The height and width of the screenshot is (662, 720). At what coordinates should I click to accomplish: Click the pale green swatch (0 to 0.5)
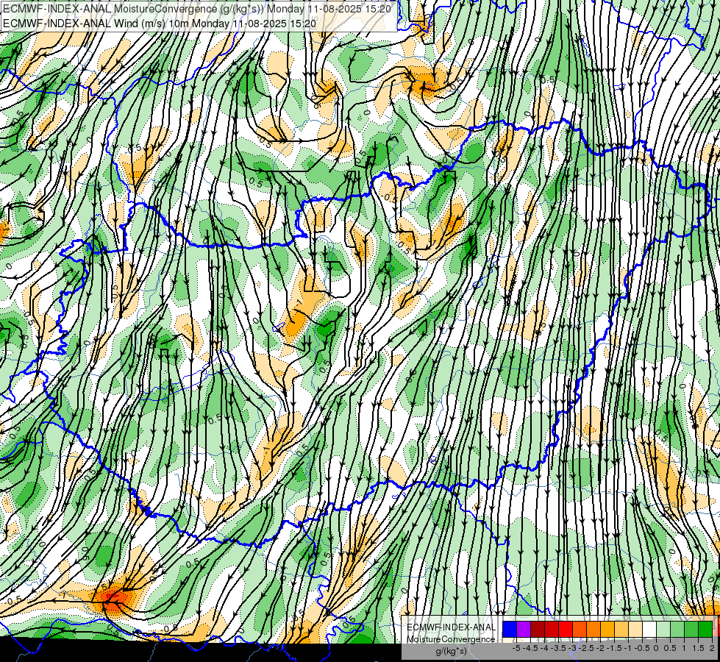point(663,629)
